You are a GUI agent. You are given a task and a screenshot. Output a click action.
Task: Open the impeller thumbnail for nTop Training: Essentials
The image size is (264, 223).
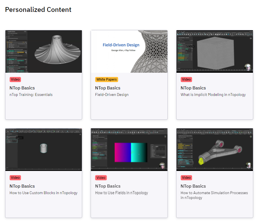[44, 52]
